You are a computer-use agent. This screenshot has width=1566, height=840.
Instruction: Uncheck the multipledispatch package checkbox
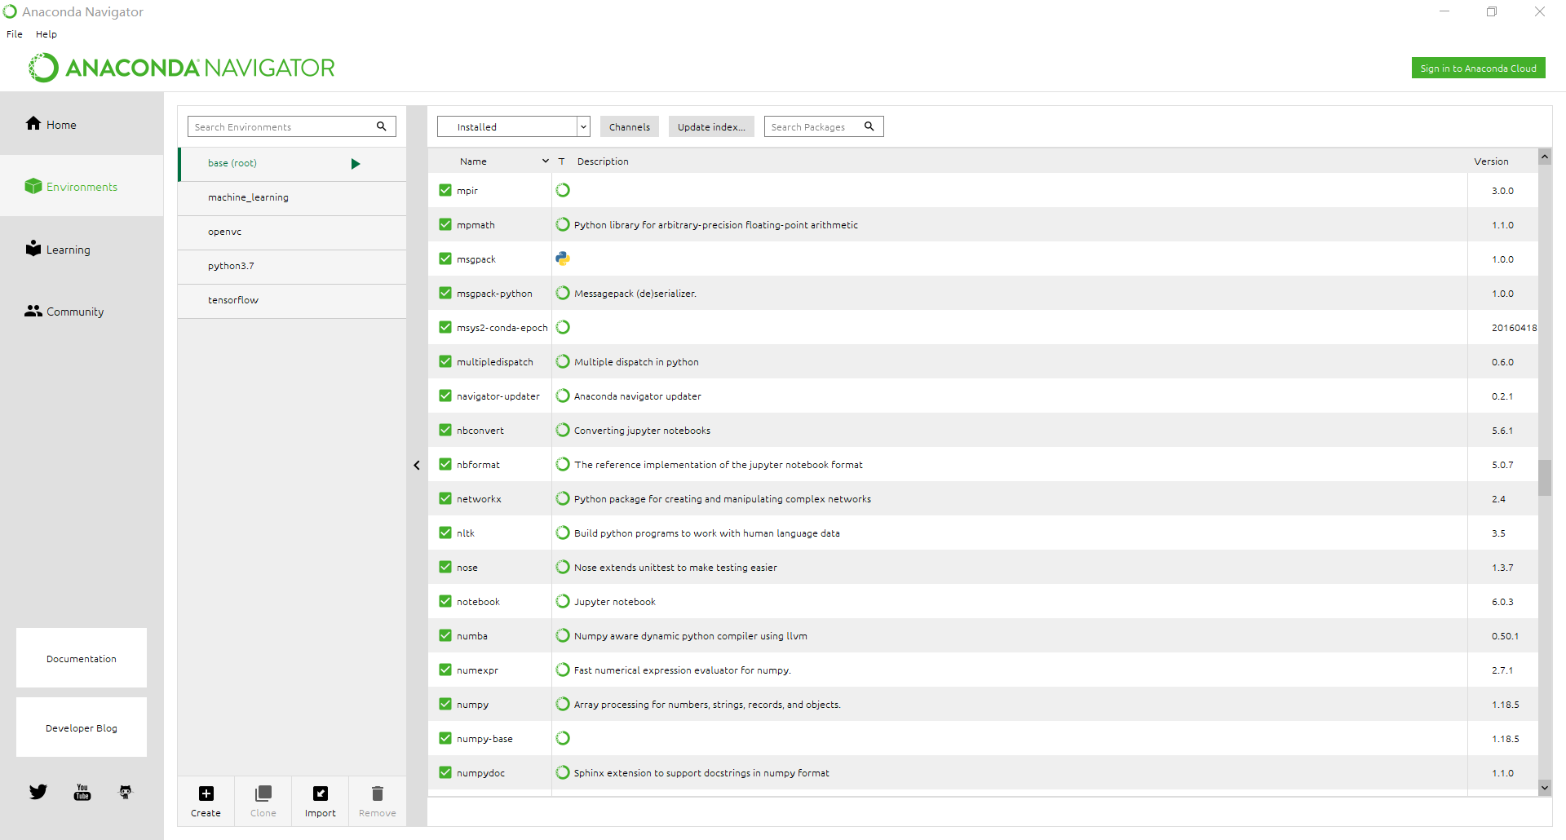pyautogui.click(x=445, y=361)
